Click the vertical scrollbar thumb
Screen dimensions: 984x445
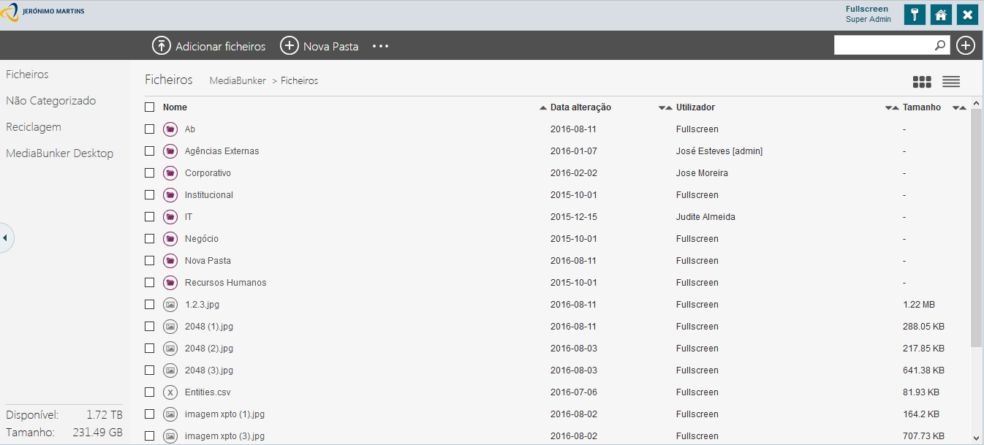976,228
